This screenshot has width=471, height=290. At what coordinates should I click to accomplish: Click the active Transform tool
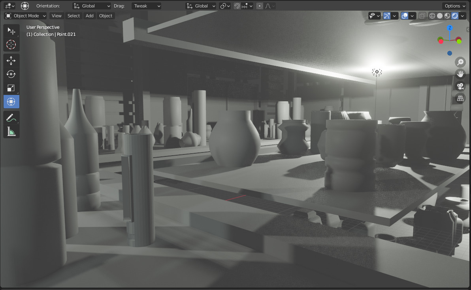(11, 102)
